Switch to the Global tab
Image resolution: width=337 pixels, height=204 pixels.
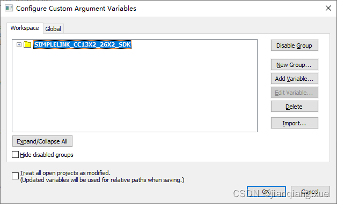click(53, 29)
